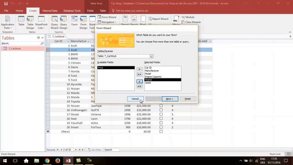
Task: Open Firefox from taskbar
Action: pos(58,161)
